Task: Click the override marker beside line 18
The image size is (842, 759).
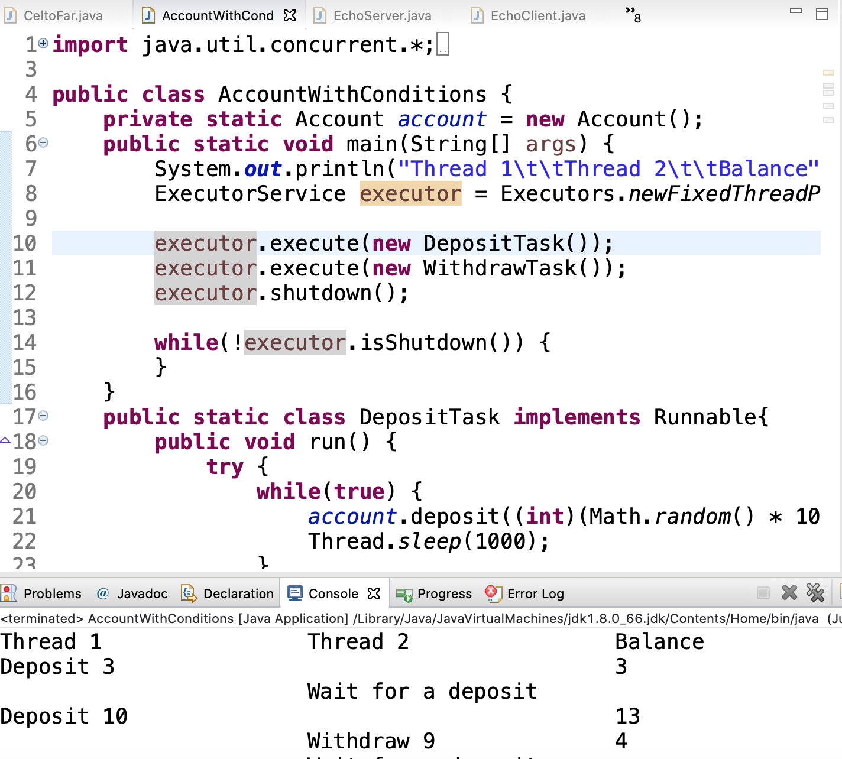Action: pos(5,440)
